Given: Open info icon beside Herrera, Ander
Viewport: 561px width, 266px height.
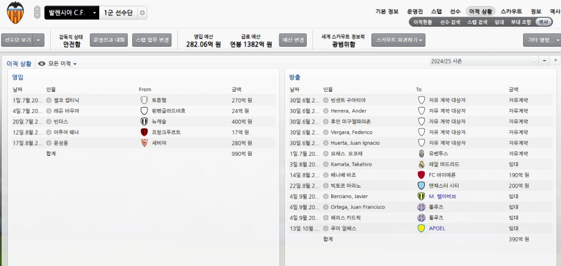Looking at the screenshot, I should pyautogui.click(x=326, y=111).
